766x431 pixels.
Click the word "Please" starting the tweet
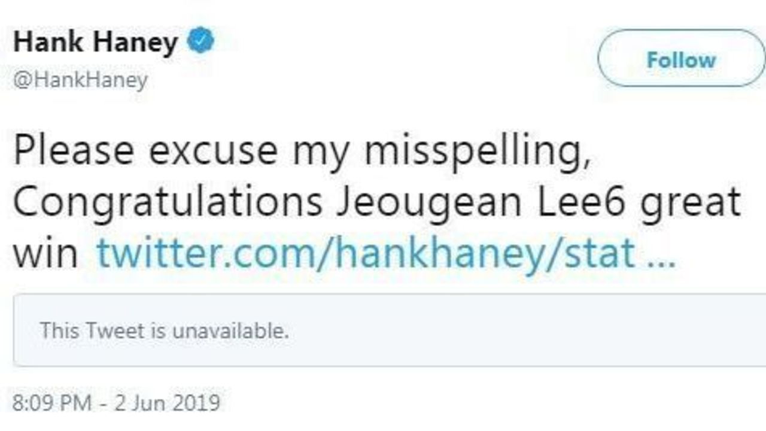pos(73,151)
